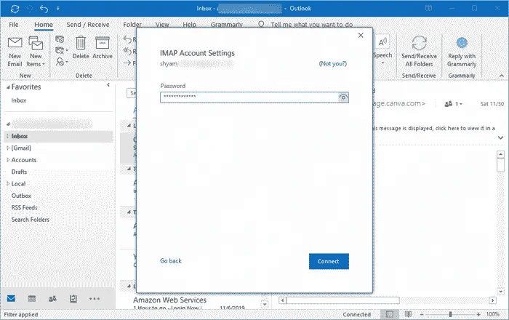
Task: Minimize the folder pane with chevron
Action: click(108, 85)
